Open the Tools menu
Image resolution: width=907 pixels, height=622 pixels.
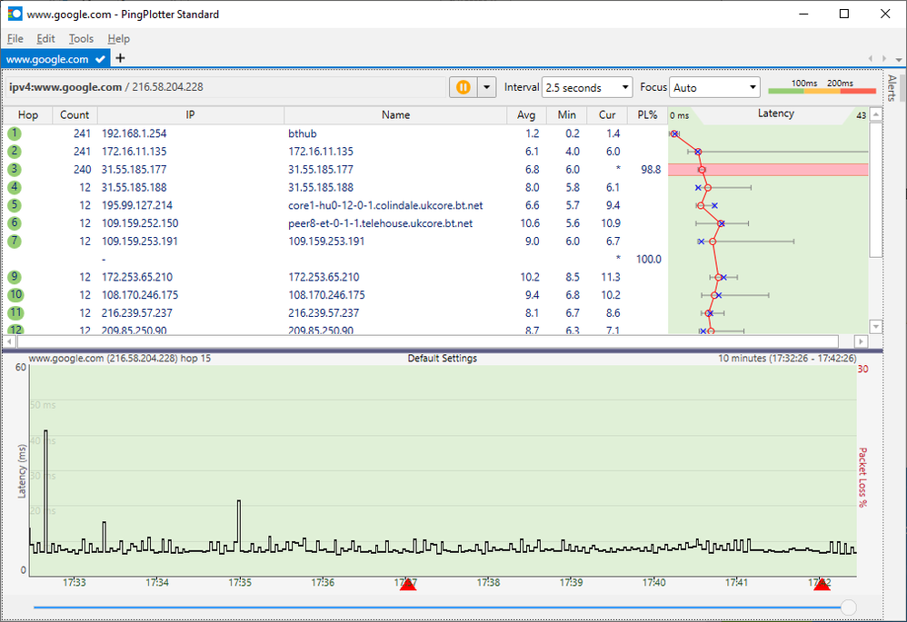[81, 39]
